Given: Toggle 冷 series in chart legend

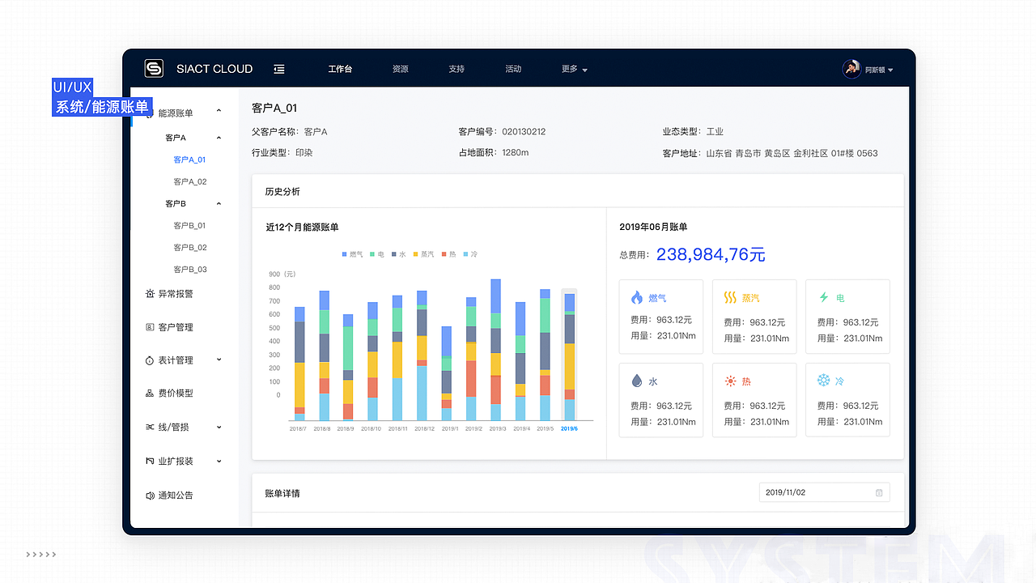Looking at the screenshot, I should point(470,254).
